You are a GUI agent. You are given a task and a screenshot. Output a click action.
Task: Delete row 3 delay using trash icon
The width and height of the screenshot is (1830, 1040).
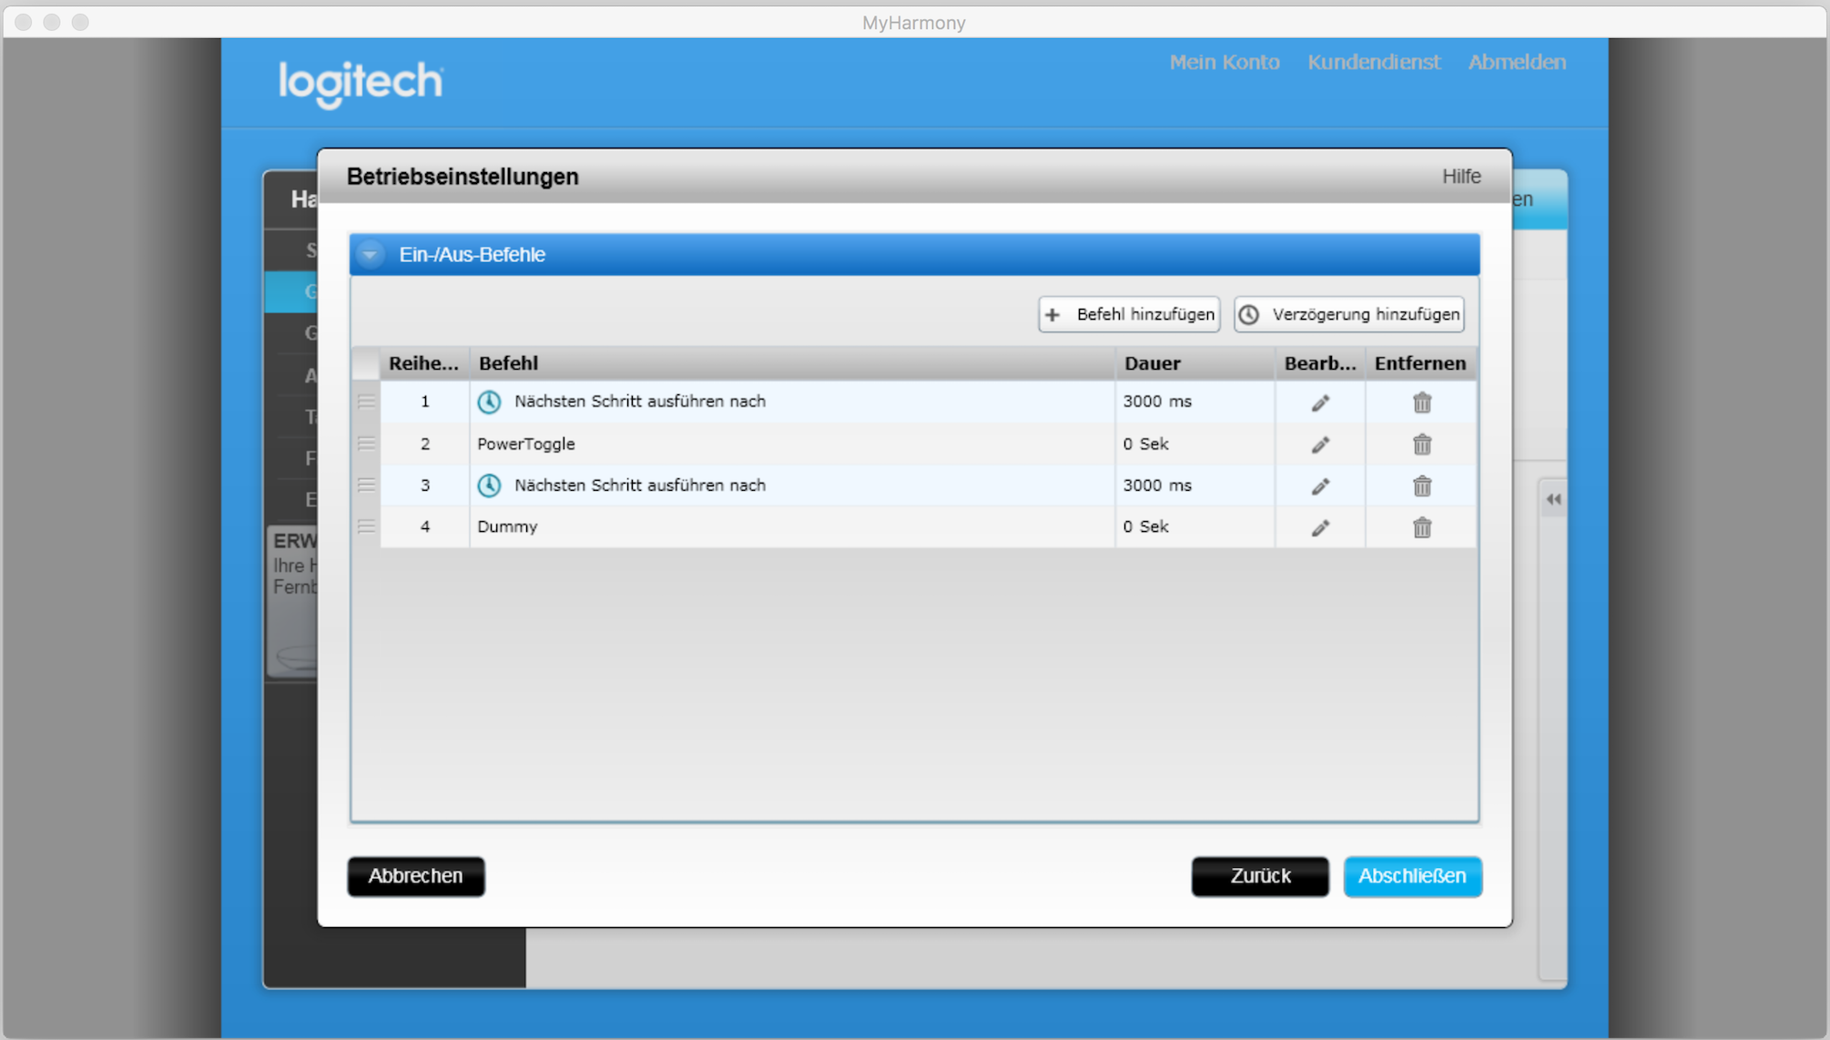coord(1421,486)
